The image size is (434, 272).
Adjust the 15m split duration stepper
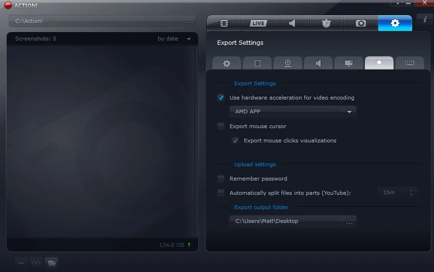[x=411, y=192]
